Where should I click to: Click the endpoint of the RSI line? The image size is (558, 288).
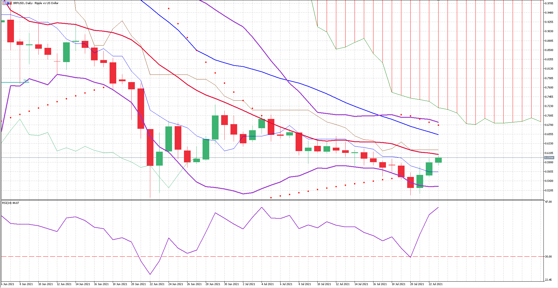[438, 208]
